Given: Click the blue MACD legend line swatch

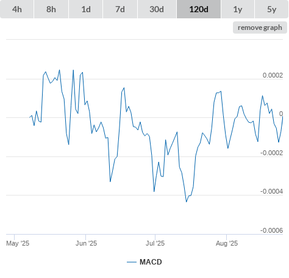Looking at the screenshot, I should point(132,262).
